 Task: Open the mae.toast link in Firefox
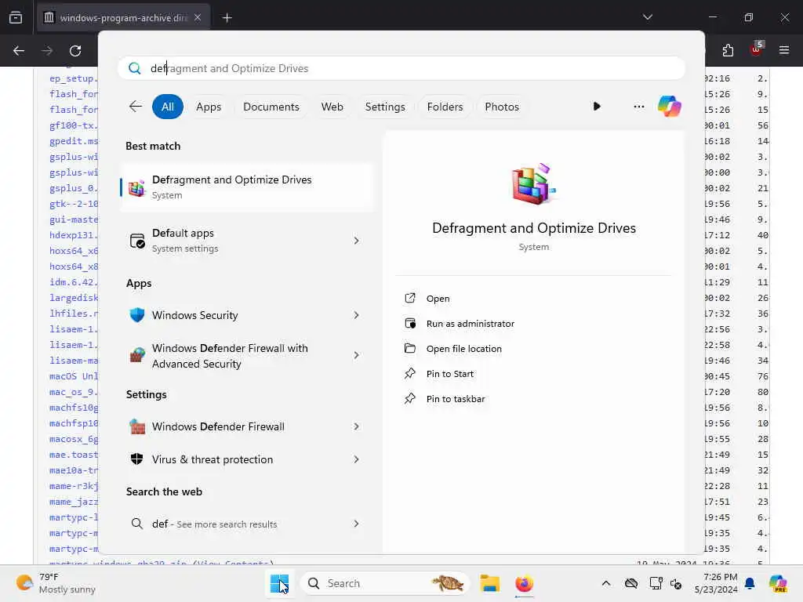pos(74,455)
